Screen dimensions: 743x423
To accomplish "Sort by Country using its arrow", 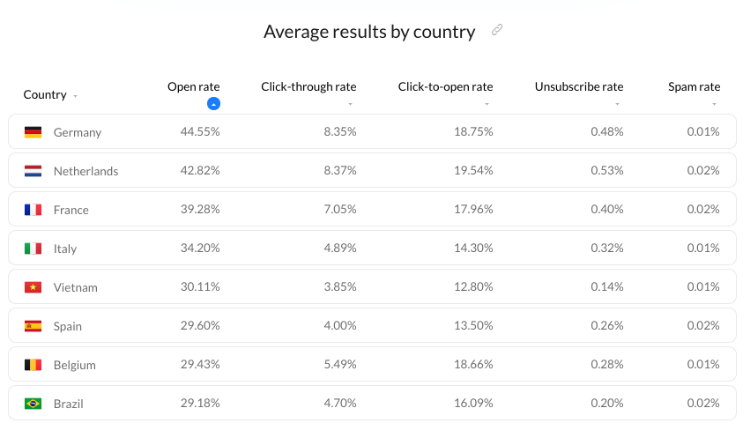I will pyautogui.click(x=76, y=96).
